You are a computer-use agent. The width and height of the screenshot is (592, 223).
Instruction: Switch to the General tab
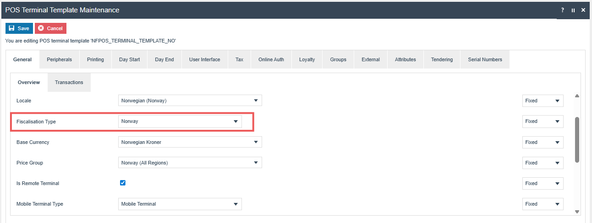coord(22,59)
